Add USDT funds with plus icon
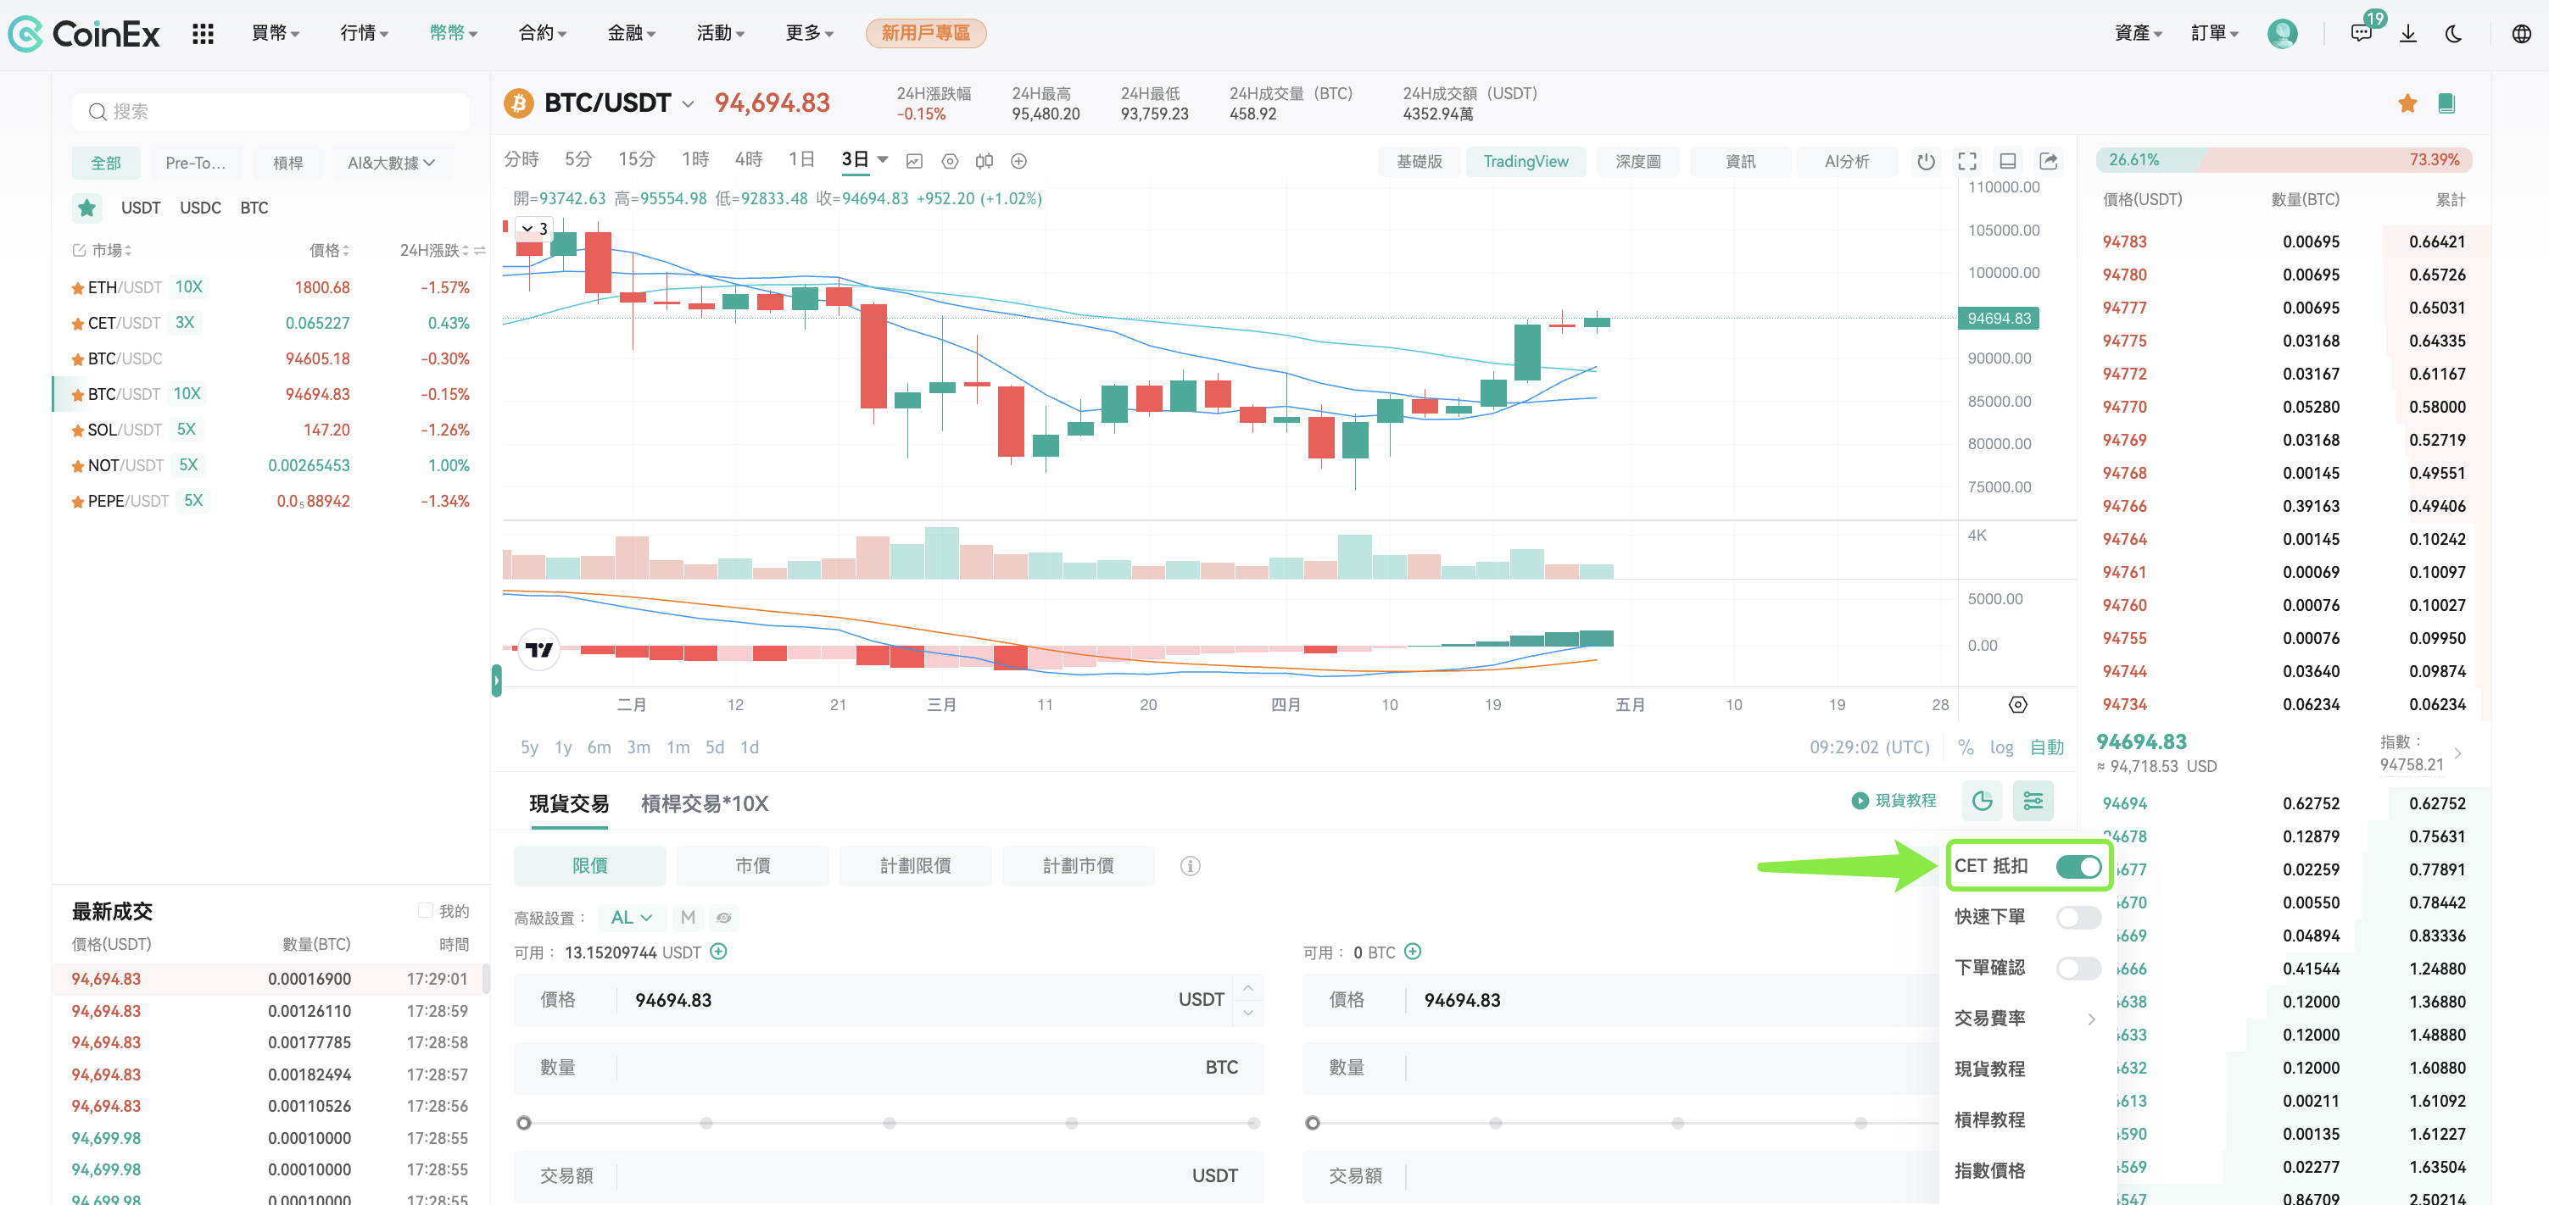Image resolution: width=2549 pixels, height=1205 pixels. [719, 952]
